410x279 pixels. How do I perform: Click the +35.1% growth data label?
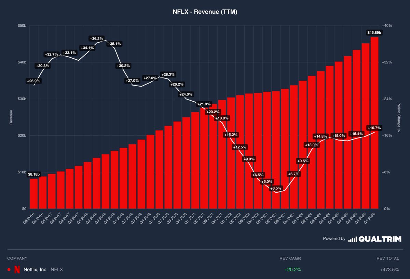coord(114,44)
